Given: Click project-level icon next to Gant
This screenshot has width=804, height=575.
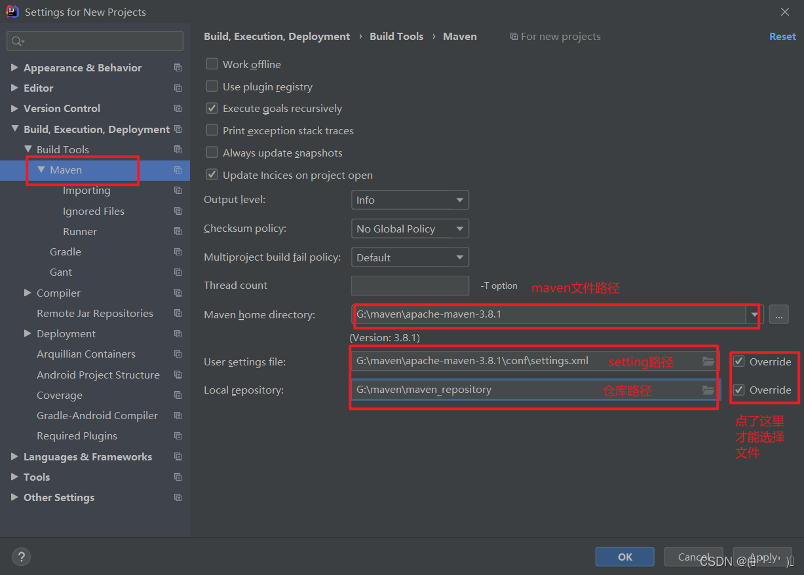Looking at the screenshot, I should click(x=178, y=272).
